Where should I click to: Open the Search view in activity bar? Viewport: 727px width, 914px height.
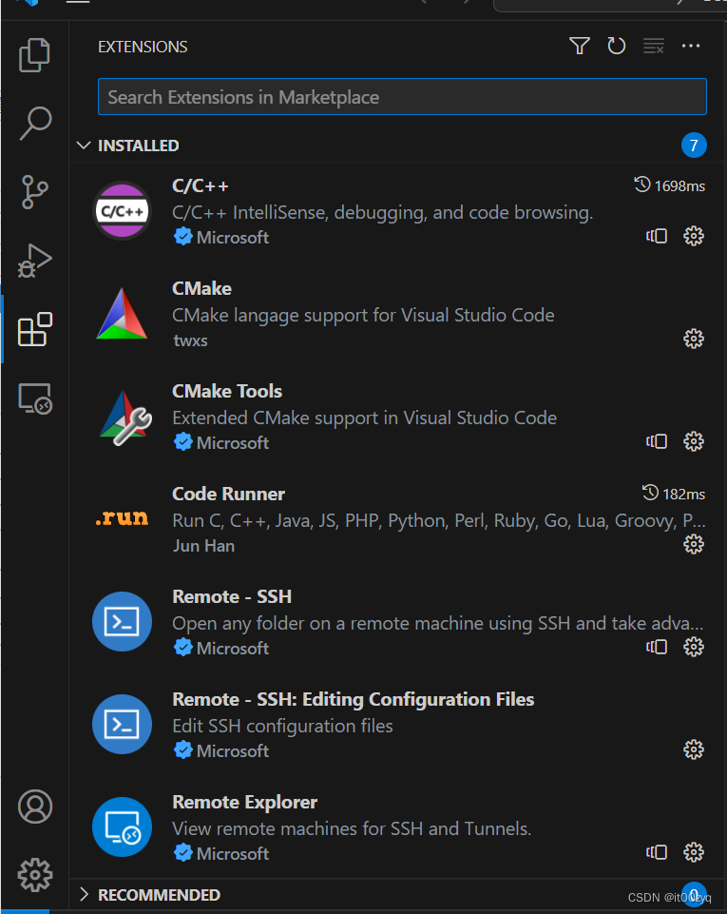point(35,124)
